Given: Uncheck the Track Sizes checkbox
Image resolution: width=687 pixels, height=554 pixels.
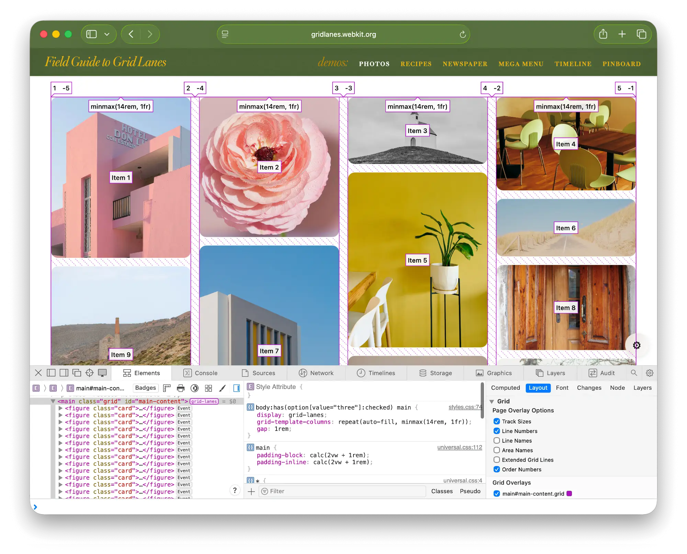Looking at the screenshot, I should click(x=497, y=421).
